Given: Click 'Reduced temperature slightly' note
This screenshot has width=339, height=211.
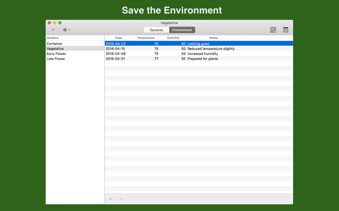Looking at the screenshot, I should coord(211,49).
